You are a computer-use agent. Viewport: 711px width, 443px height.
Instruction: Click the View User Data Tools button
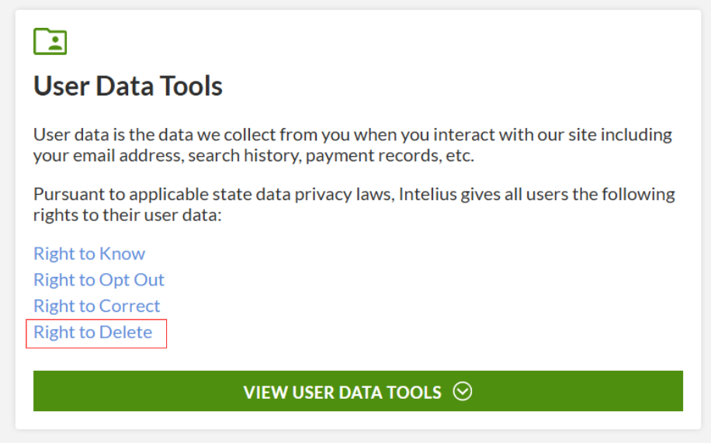(x=358, y=391)
